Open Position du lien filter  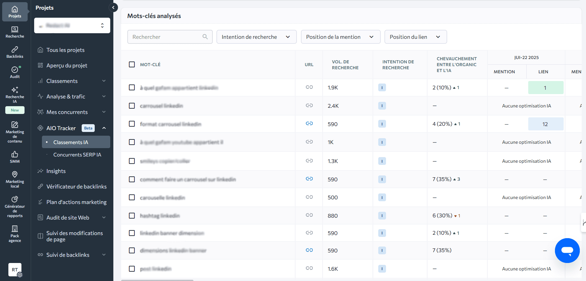(416, 37)
